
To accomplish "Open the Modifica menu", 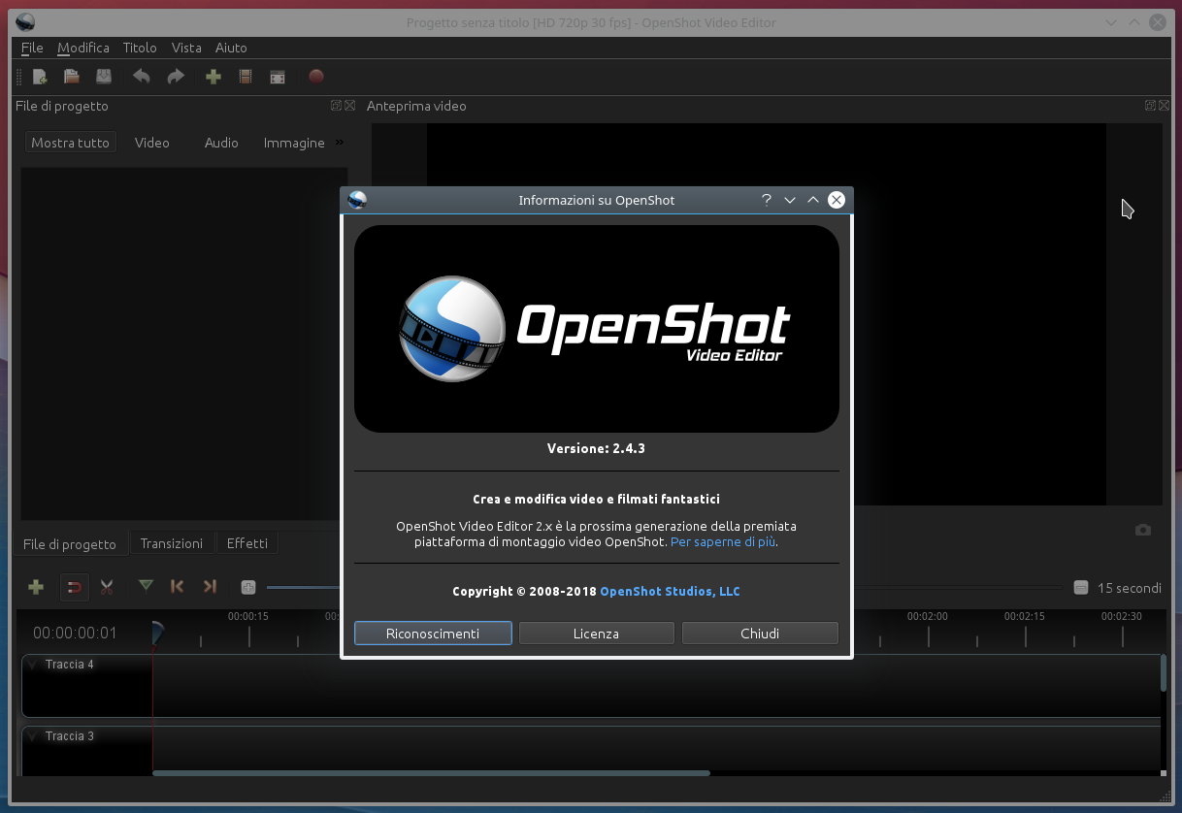I will tap(83, 48).
